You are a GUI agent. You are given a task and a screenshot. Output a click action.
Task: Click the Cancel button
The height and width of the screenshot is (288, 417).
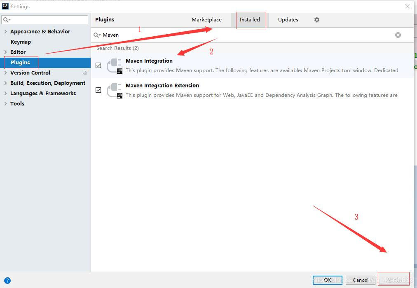pos(361,280)
